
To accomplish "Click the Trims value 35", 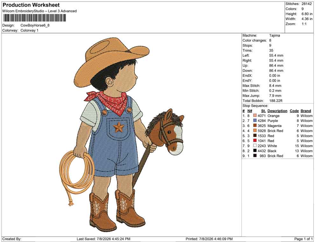I will (271, 50).
